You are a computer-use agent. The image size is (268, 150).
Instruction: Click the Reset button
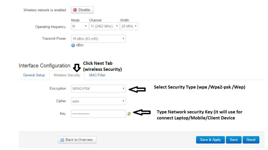[x=251, y=140]
